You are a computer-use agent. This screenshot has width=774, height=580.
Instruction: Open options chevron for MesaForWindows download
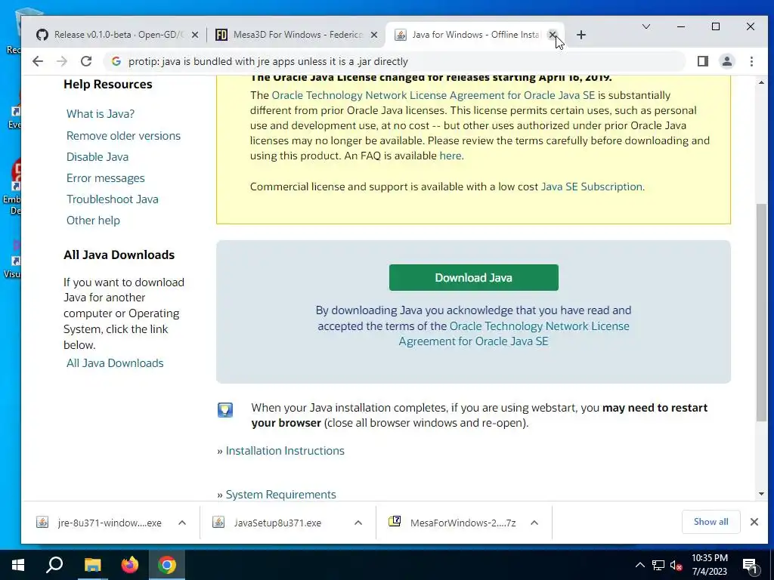click(534, 523)
